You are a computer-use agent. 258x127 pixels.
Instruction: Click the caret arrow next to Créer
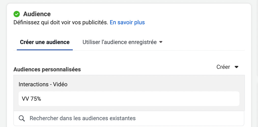point(236,67)
